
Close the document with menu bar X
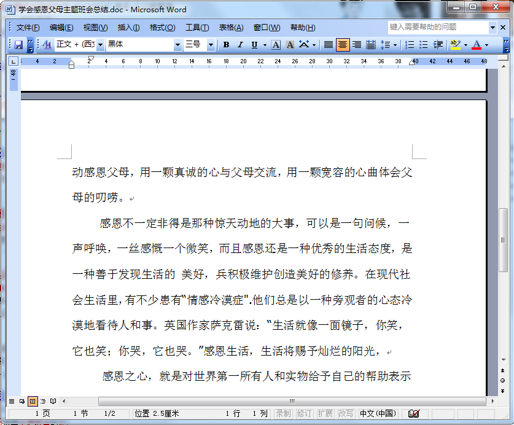(x=503, y=28)
